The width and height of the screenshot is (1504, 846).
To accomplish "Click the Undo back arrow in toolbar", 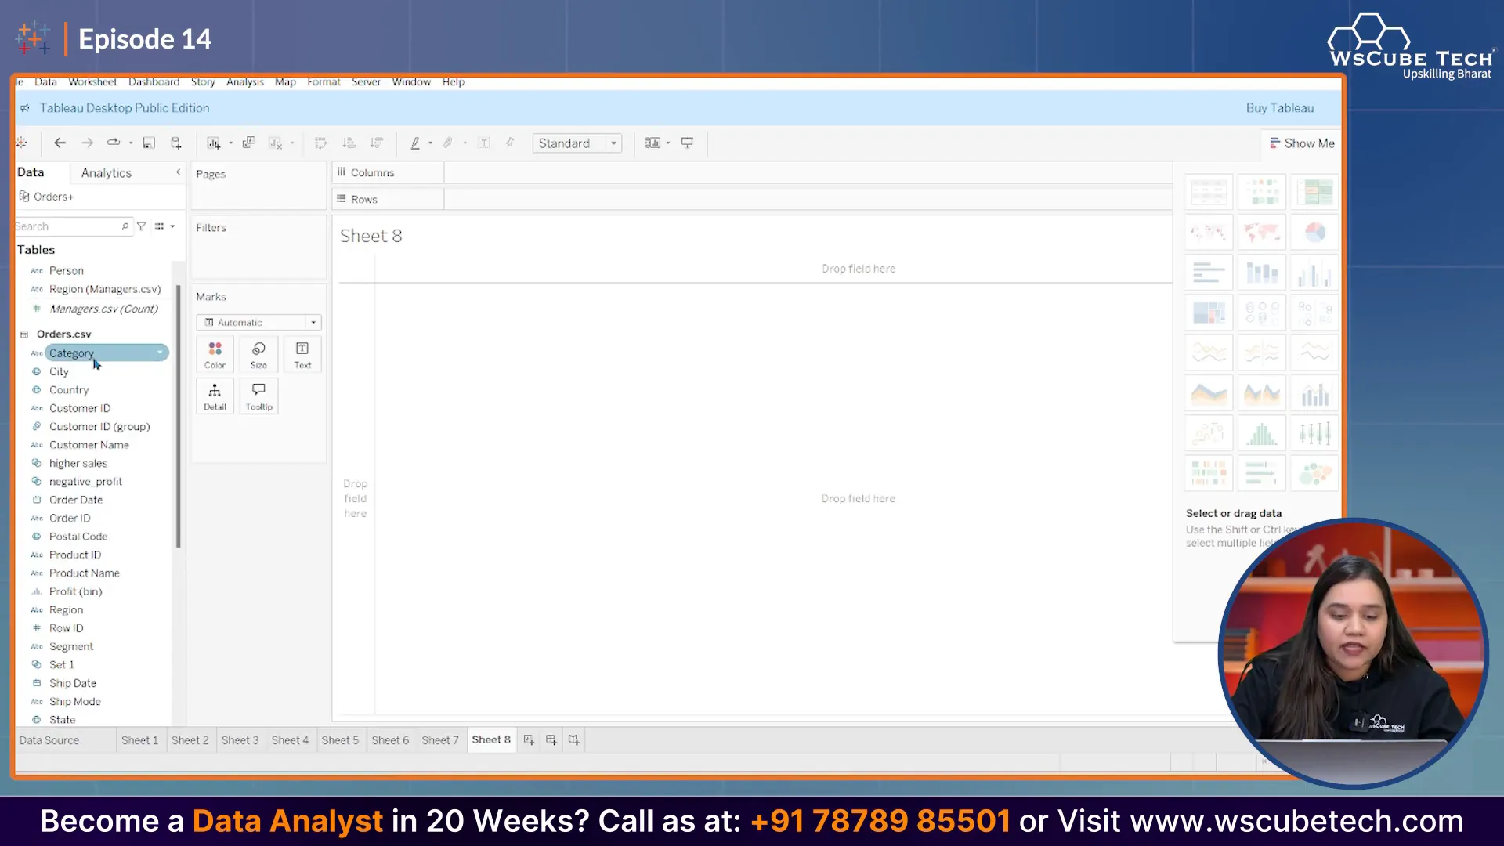I will pos(60,143).
